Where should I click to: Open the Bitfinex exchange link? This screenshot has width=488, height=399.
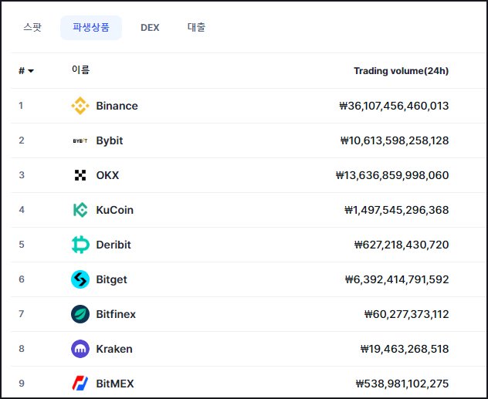(116, 314)
